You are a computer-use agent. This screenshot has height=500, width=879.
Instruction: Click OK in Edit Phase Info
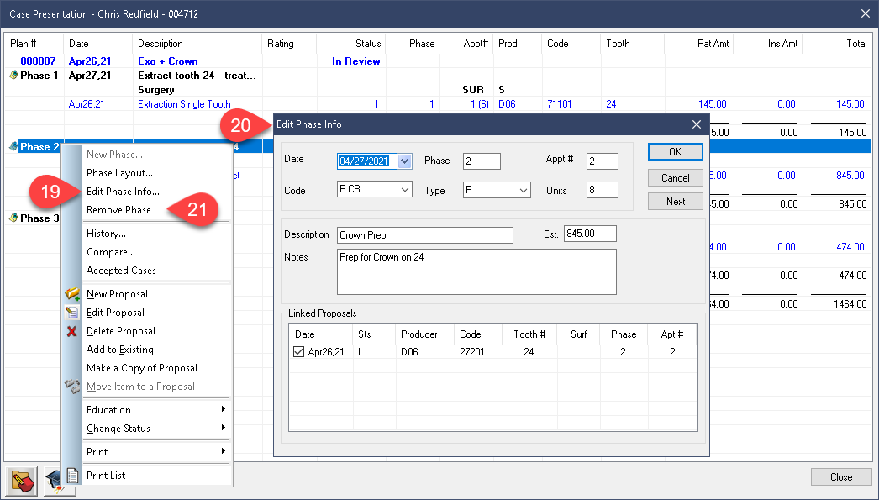point(676,152)
